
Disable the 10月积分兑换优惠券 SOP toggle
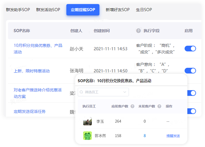pos(190,49)
